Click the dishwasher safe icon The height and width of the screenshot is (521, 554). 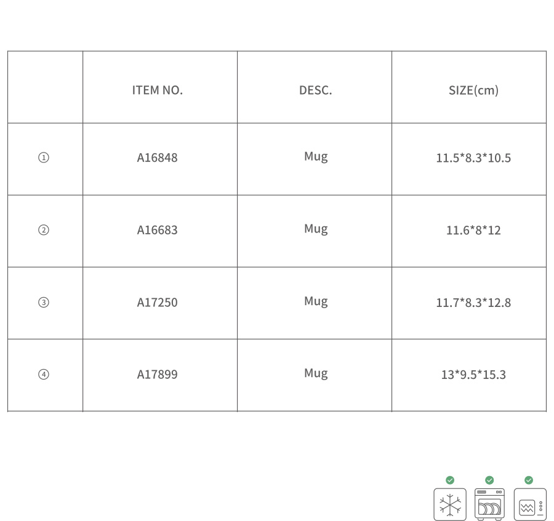tap(489, 504)
